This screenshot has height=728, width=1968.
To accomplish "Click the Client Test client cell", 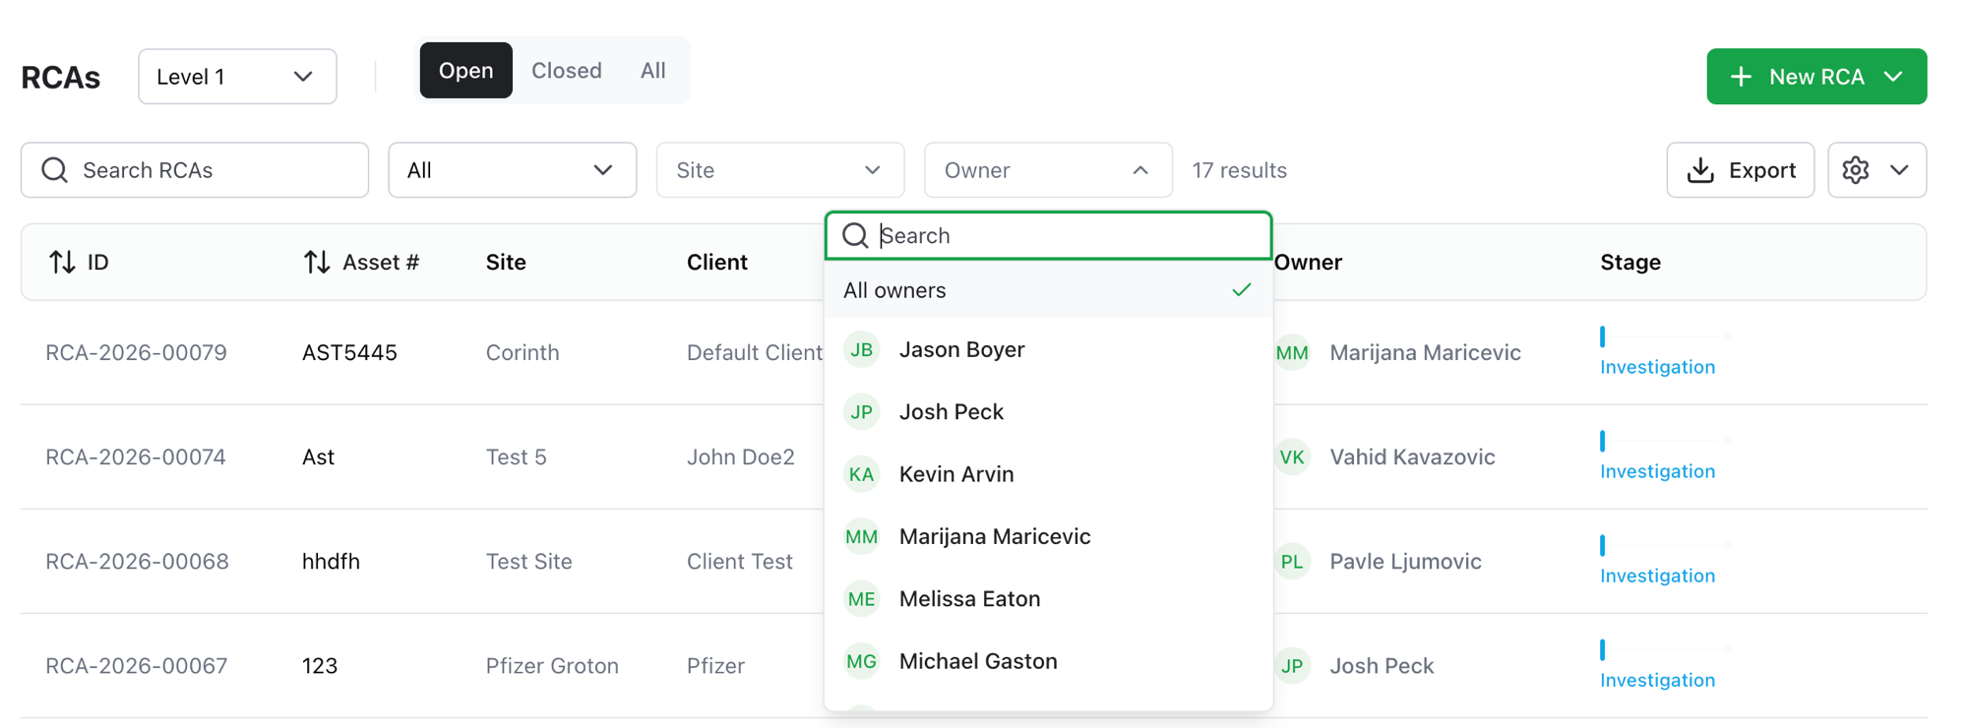I will pos(740,561).
